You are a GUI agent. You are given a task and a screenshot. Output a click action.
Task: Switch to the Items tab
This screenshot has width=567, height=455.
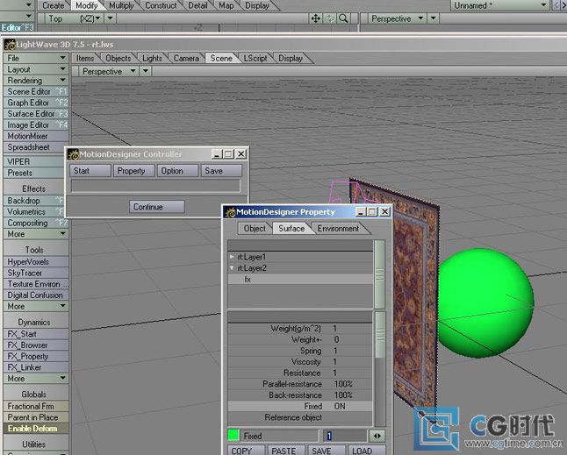pos(85,58)
